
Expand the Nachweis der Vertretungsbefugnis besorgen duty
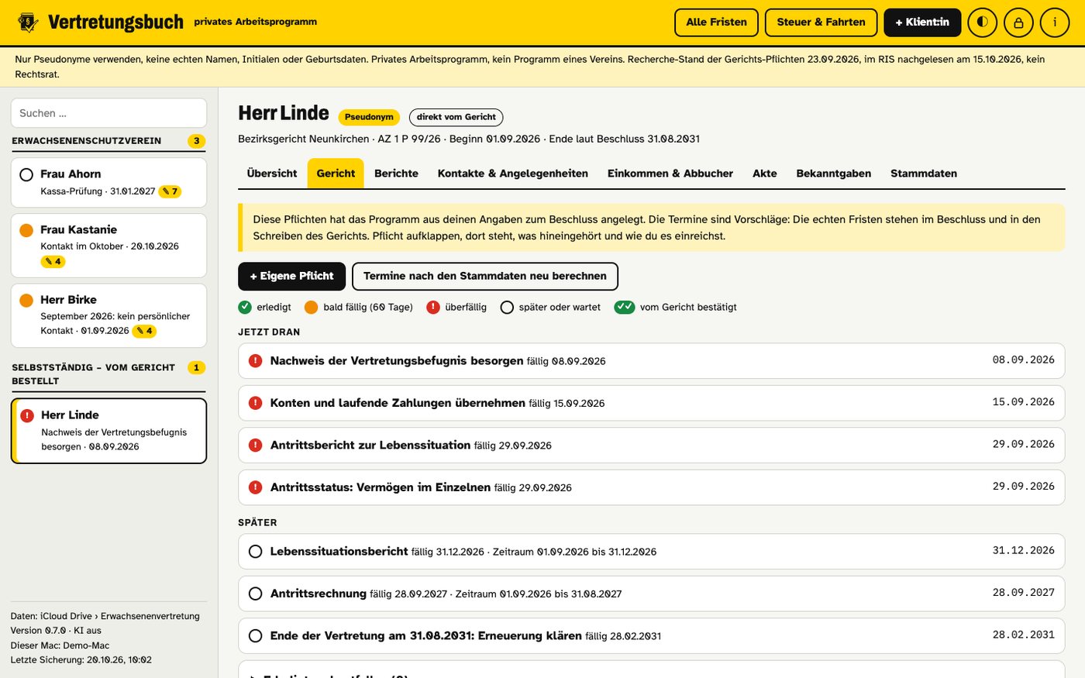651,360
